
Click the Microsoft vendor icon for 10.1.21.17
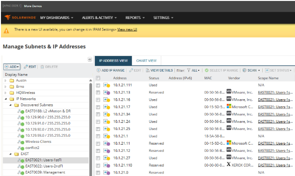229,106
